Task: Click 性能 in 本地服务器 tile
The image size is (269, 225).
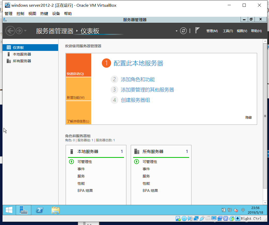Action: (x=81, y=183)
